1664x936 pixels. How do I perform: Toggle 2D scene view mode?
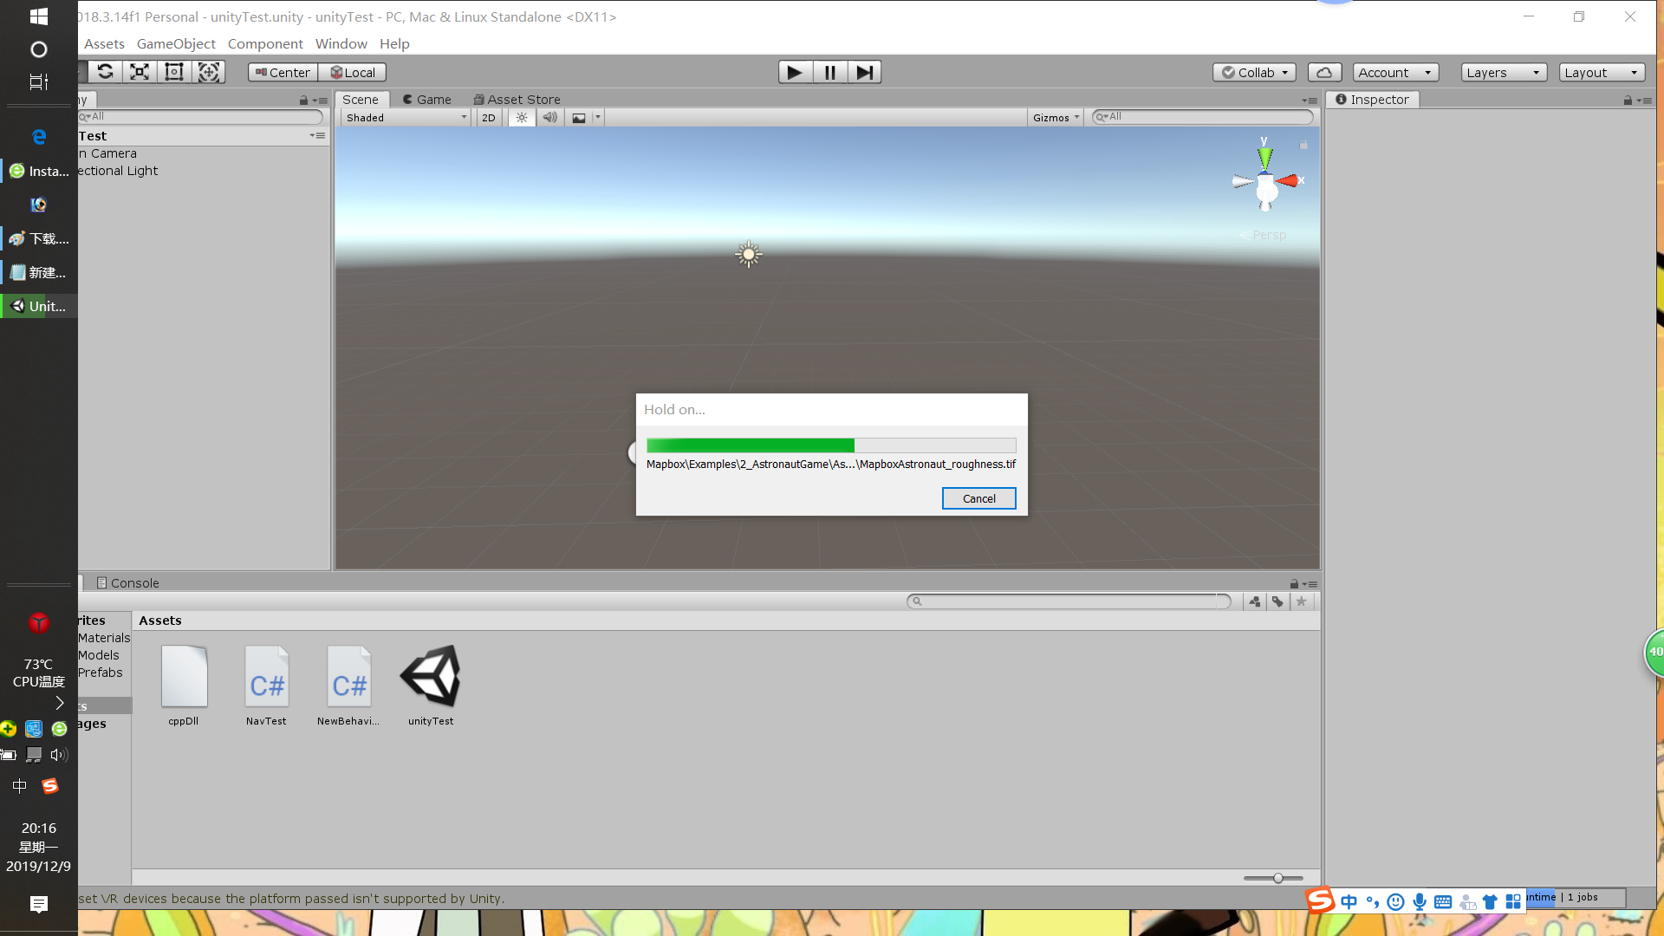coord(489,118)
